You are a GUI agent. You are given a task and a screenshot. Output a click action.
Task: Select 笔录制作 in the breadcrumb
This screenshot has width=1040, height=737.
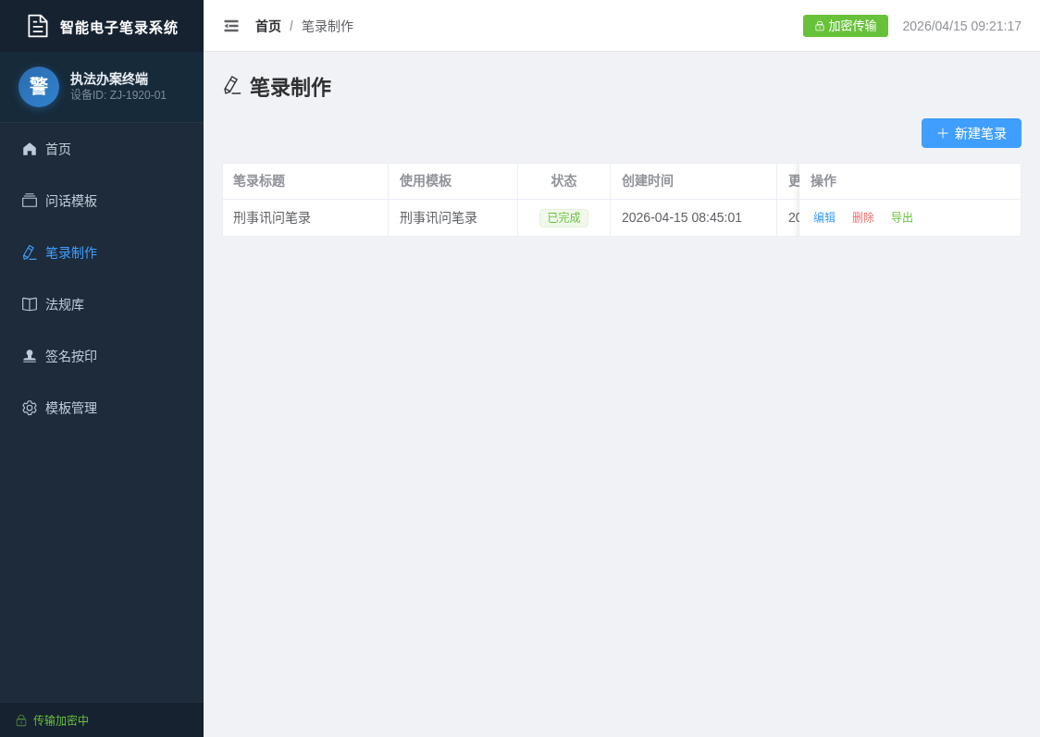coord(327,26)
